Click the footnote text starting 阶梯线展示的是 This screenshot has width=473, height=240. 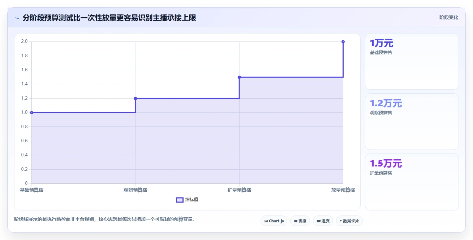pyautogui.click(x=104, y=219)
